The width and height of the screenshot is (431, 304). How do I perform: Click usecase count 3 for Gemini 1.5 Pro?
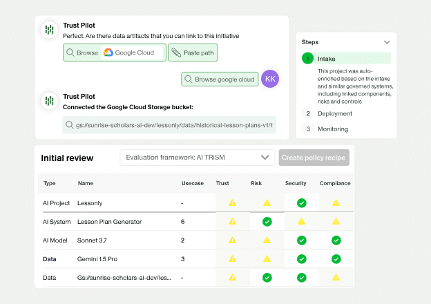point(182,259)
